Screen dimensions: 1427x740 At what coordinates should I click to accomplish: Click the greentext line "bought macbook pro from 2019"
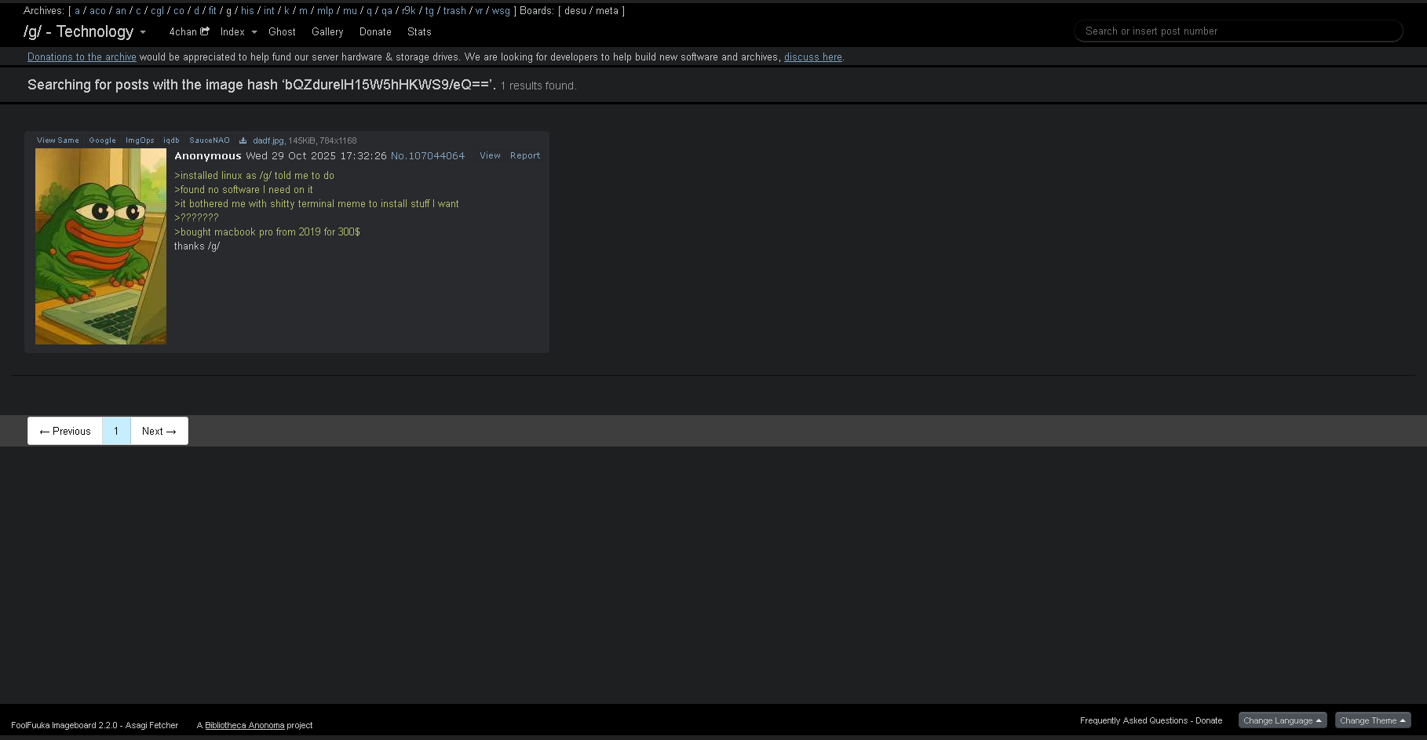coord(267,232)
